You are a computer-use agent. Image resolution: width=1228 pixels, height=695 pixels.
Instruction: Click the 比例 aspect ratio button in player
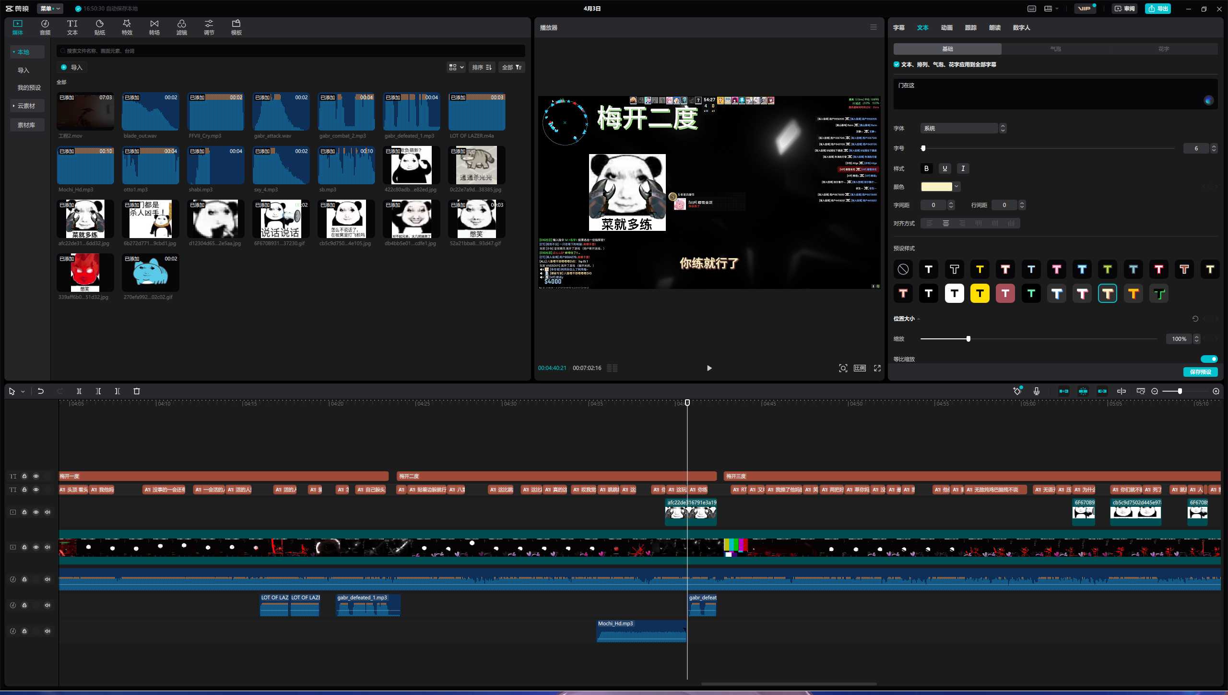pyautogui.click(x=860, y=368)
